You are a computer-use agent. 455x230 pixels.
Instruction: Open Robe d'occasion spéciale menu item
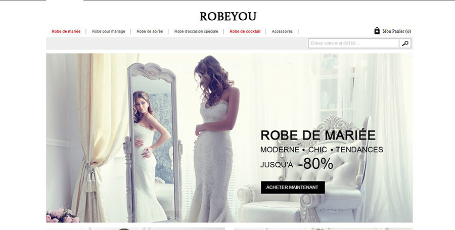[x=196, y=31]
